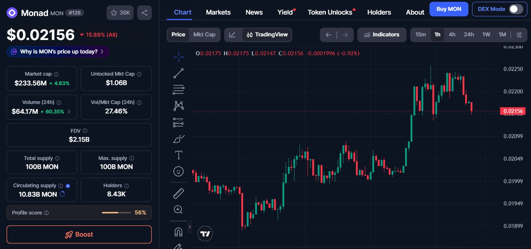Click the Circulating supply verified badge
The height and width of the screenshot is (249, 531).
pyautogui.click(x=68, y=186)
